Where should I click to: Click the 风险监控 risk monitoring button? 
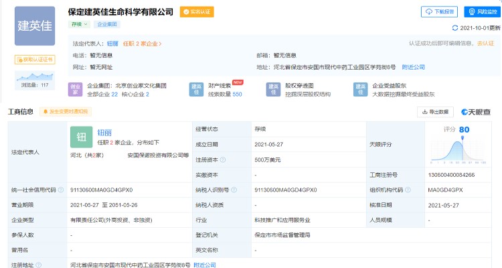pos(481,12)
